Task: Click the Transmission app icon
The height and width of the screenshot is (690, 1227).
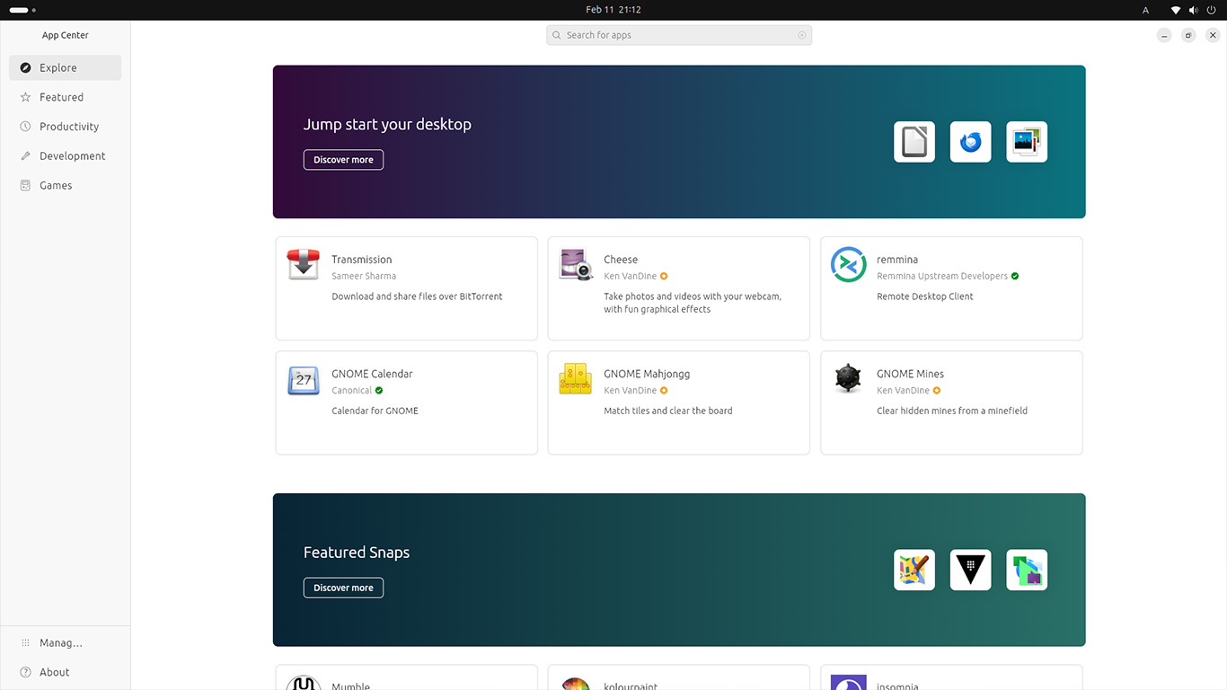Action: [x=304, y=265]
